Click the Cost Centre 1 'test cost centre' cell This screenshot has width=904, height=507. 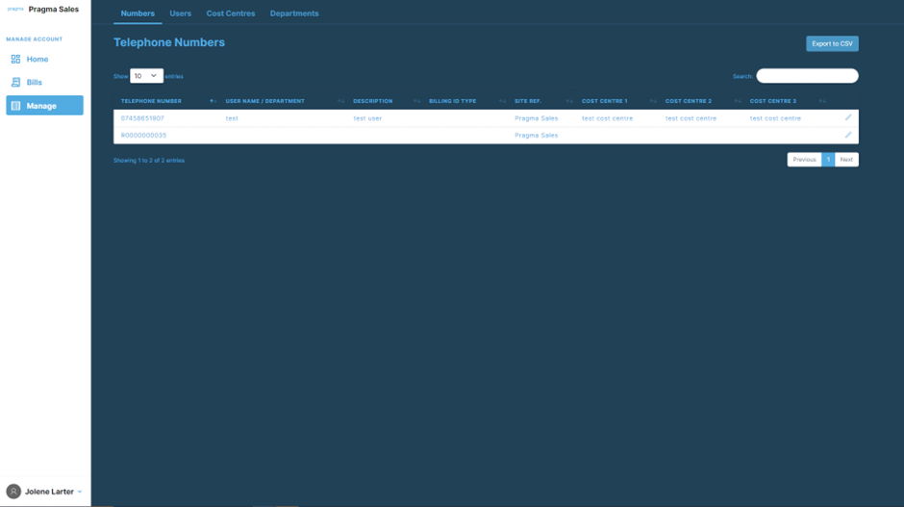[x=607, y=118]
